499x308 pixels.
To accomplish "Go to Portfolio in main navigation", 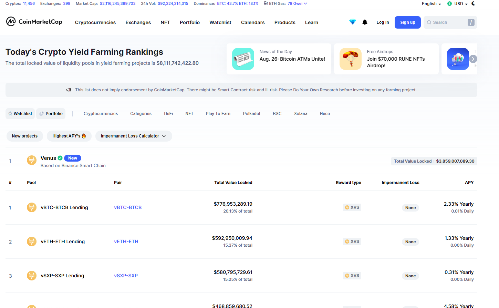I will click(x=190, y=22).
